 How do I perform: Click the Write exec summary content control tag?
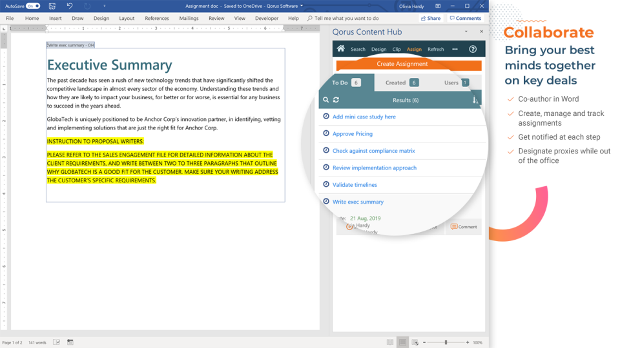click(70, 45)
